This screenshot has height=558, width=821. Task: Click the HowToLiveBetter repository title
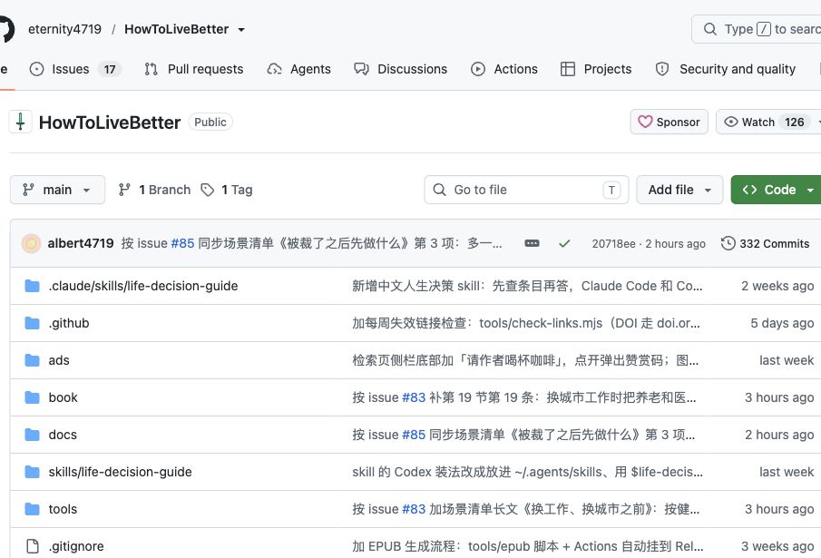coord(110,122)
